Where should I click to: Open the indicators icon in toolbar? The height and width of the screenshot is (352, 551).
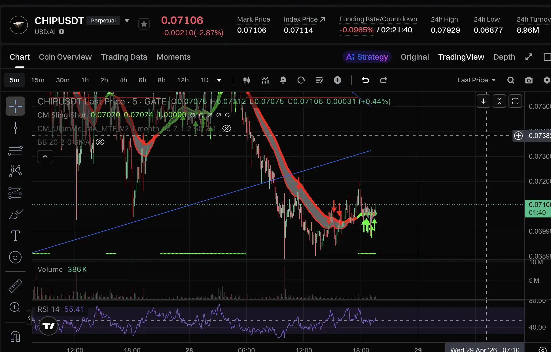[x=265, y=80]
